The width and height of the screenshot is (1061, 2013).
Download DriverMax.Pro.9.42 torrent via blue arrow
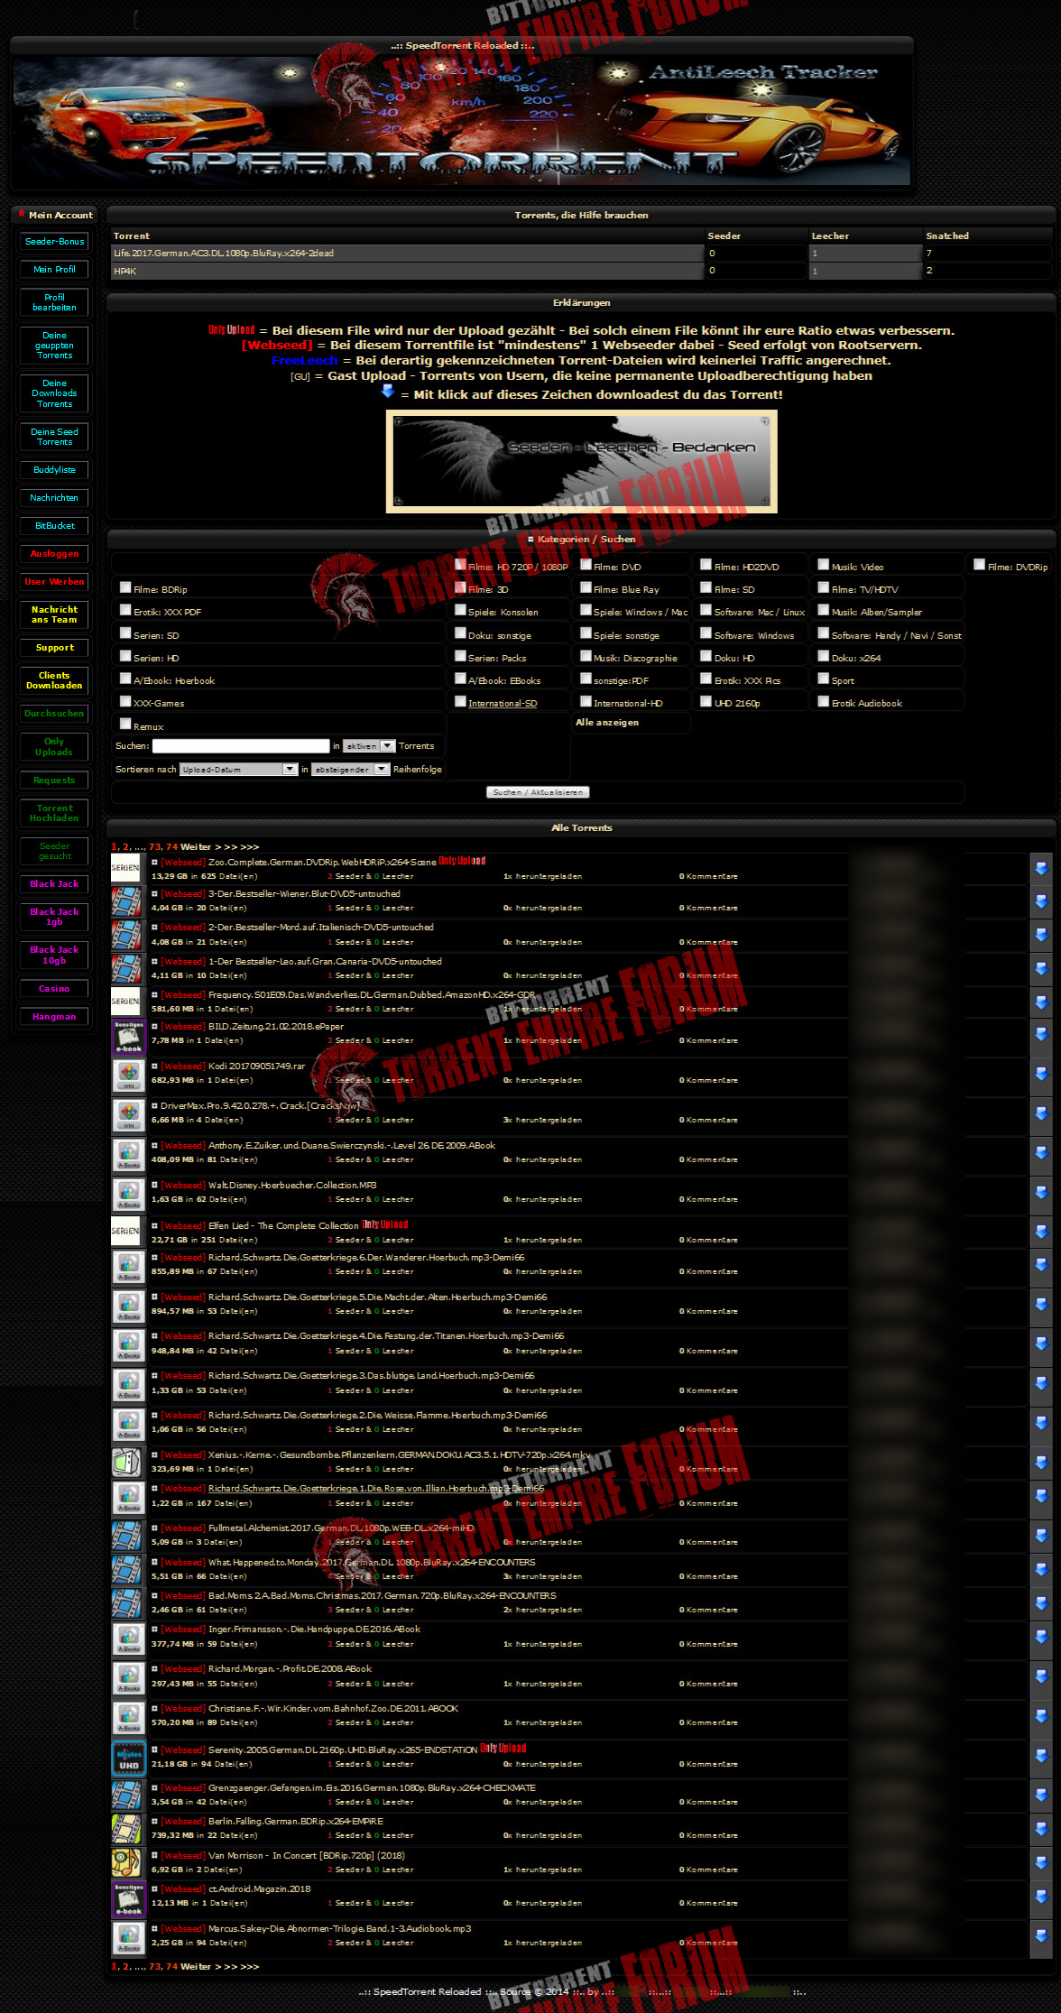[1040, 1113]
